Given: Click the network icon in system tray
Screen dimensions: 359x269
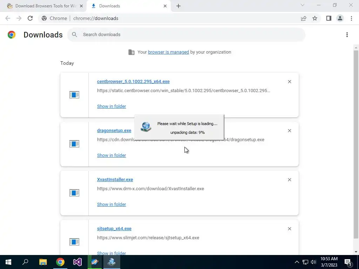Looking at the screenshot, I should point(305,262).
